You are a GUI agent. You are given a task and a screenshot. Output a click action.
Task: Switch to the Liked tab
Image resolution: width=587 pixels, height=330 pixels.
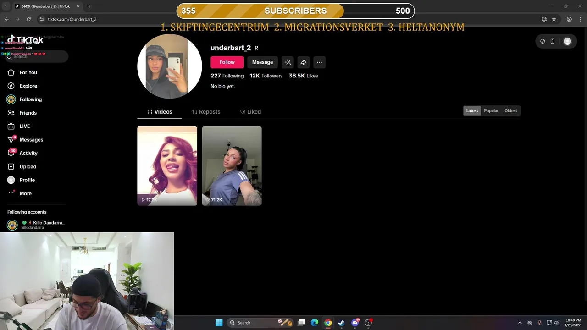tap(250, 112)
